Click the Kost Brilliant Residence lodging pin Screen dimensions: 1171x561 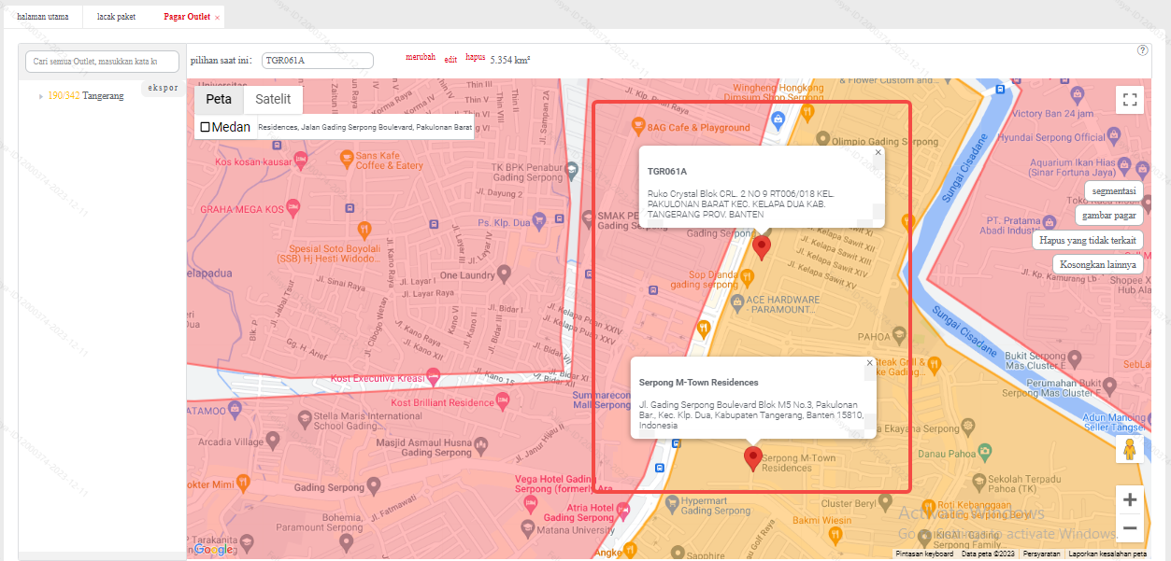505,402
